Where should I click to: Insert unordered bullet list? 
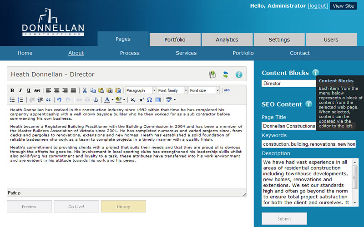coord(12,100)
